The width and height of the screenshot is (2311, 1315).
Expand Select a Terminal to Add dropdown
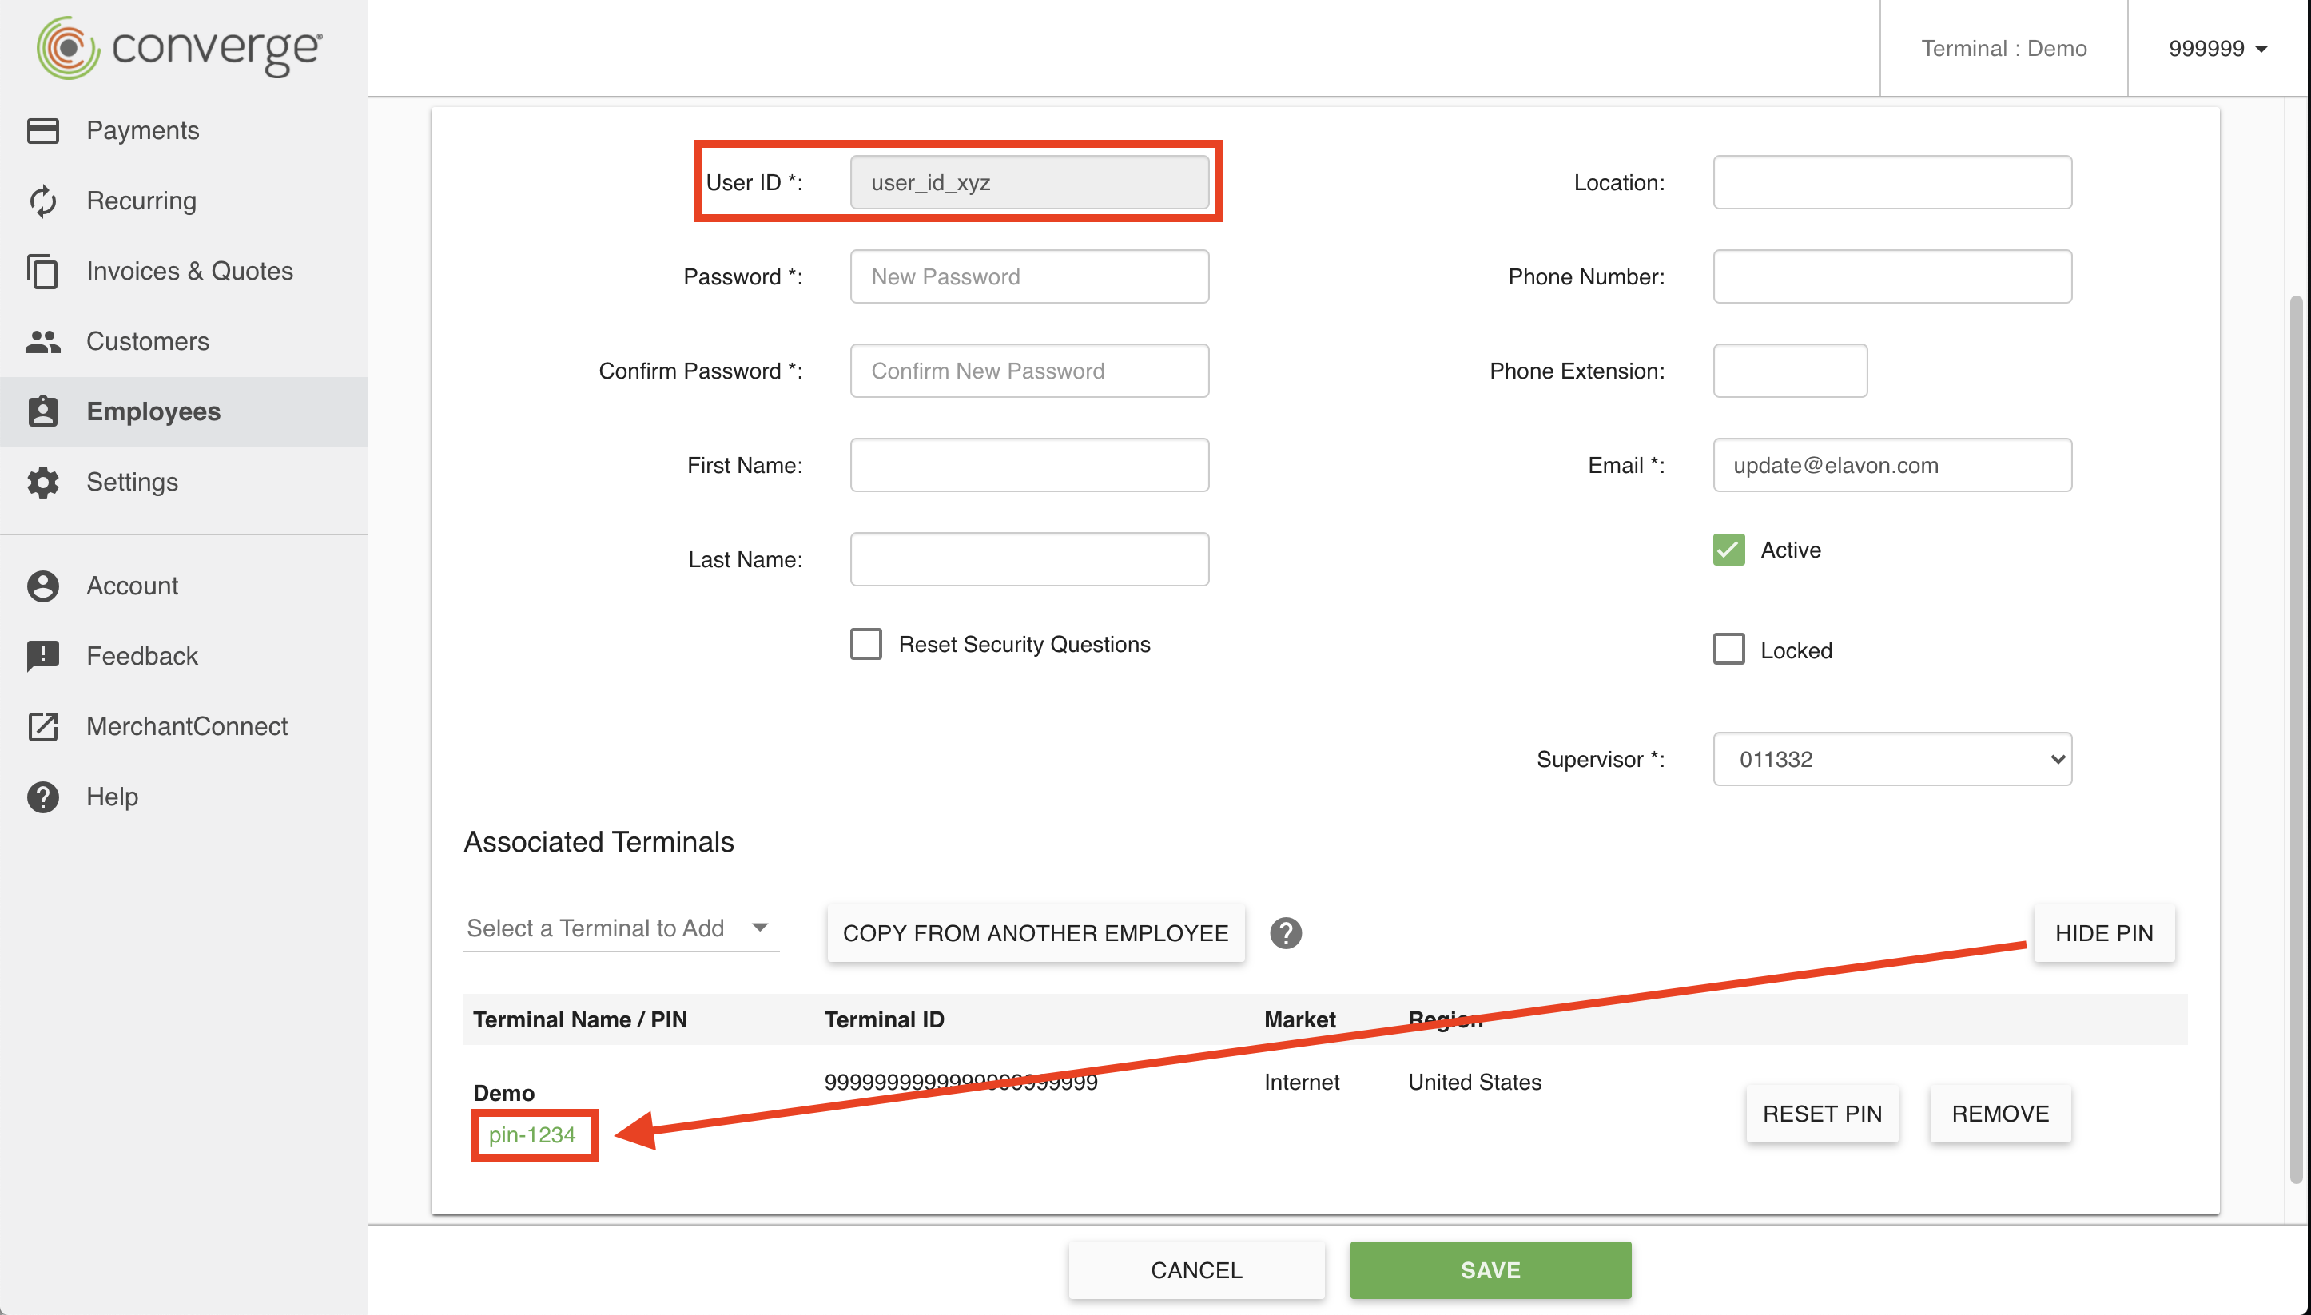619,928
